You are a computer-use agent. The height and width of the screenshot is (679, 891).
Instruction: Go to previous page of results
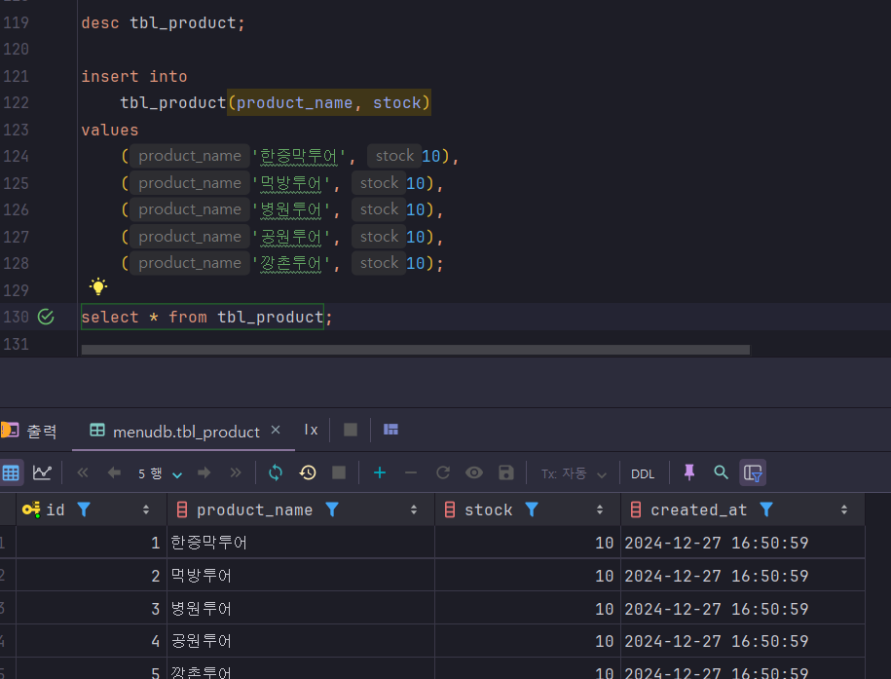pyautogui.click(x=114, y=472)
